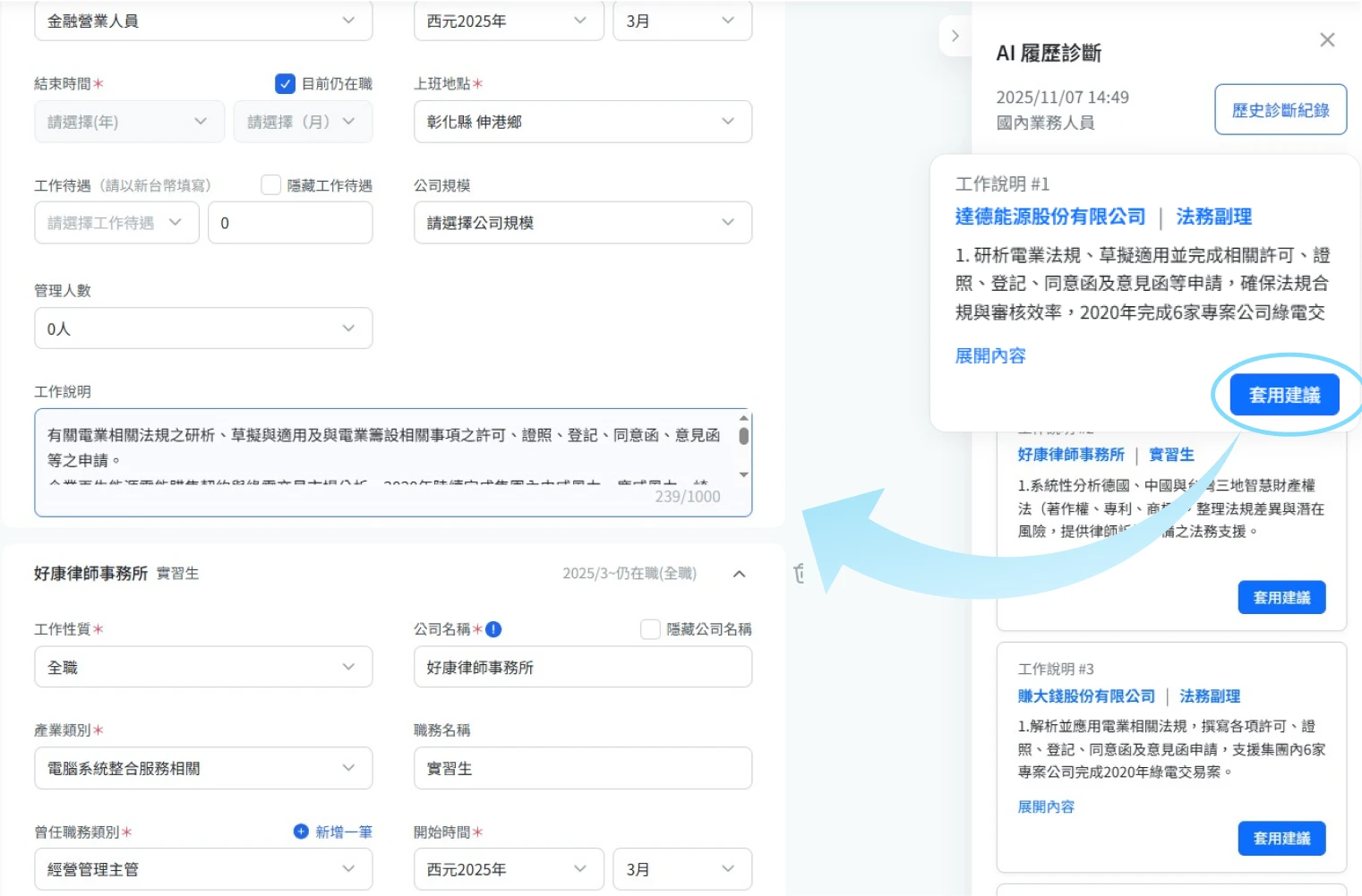Click 套用建議 for 賺大錢股份有限公司 suggestion
Image resolution: width=1362 pixels, height=896 pixels.
(x=1281, y=839)
